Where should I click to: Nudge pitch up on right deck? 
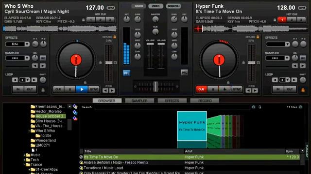255,90
